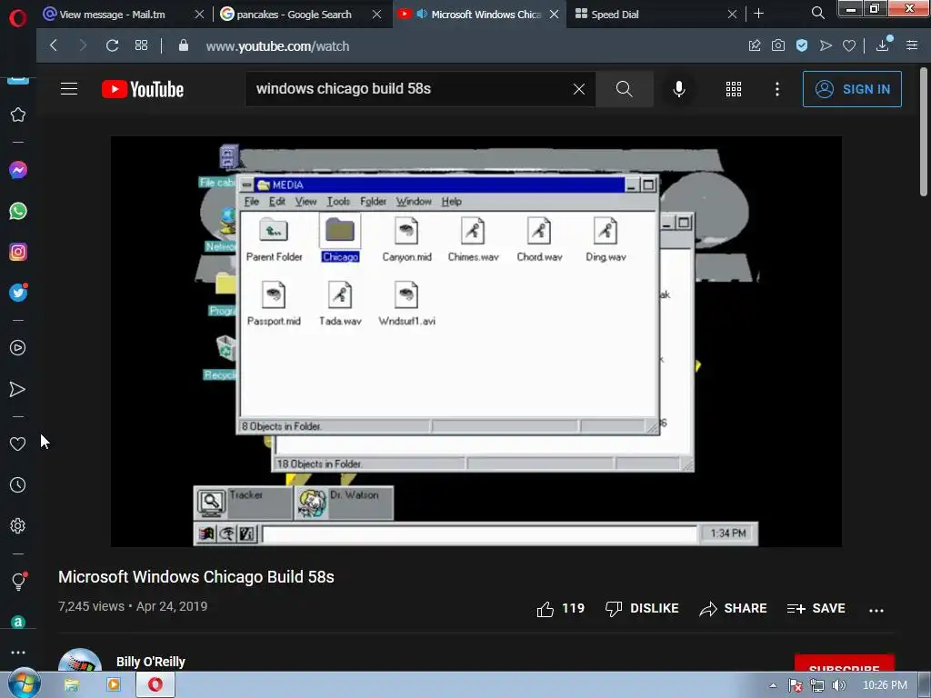Viewport: 931px width, 698px height.
Task: Click the volume speaker tray icon
Action: click(838, 685)
